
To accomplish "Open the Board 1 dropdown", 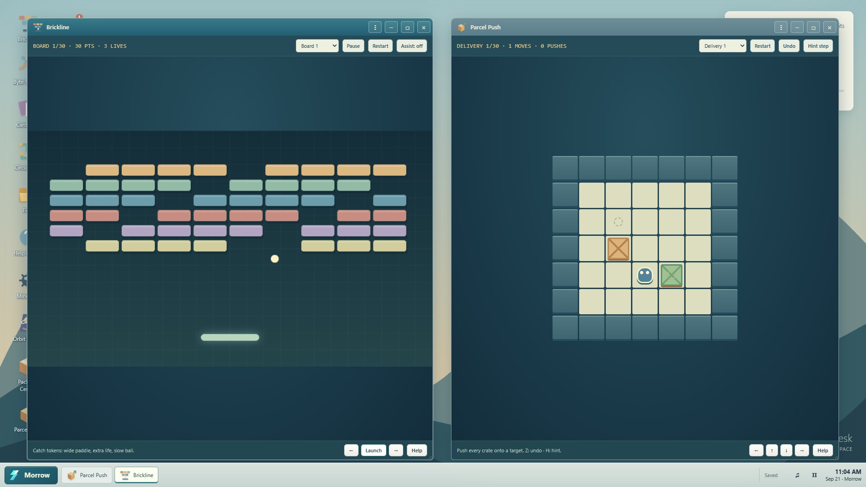I will (x=317, y=46).
